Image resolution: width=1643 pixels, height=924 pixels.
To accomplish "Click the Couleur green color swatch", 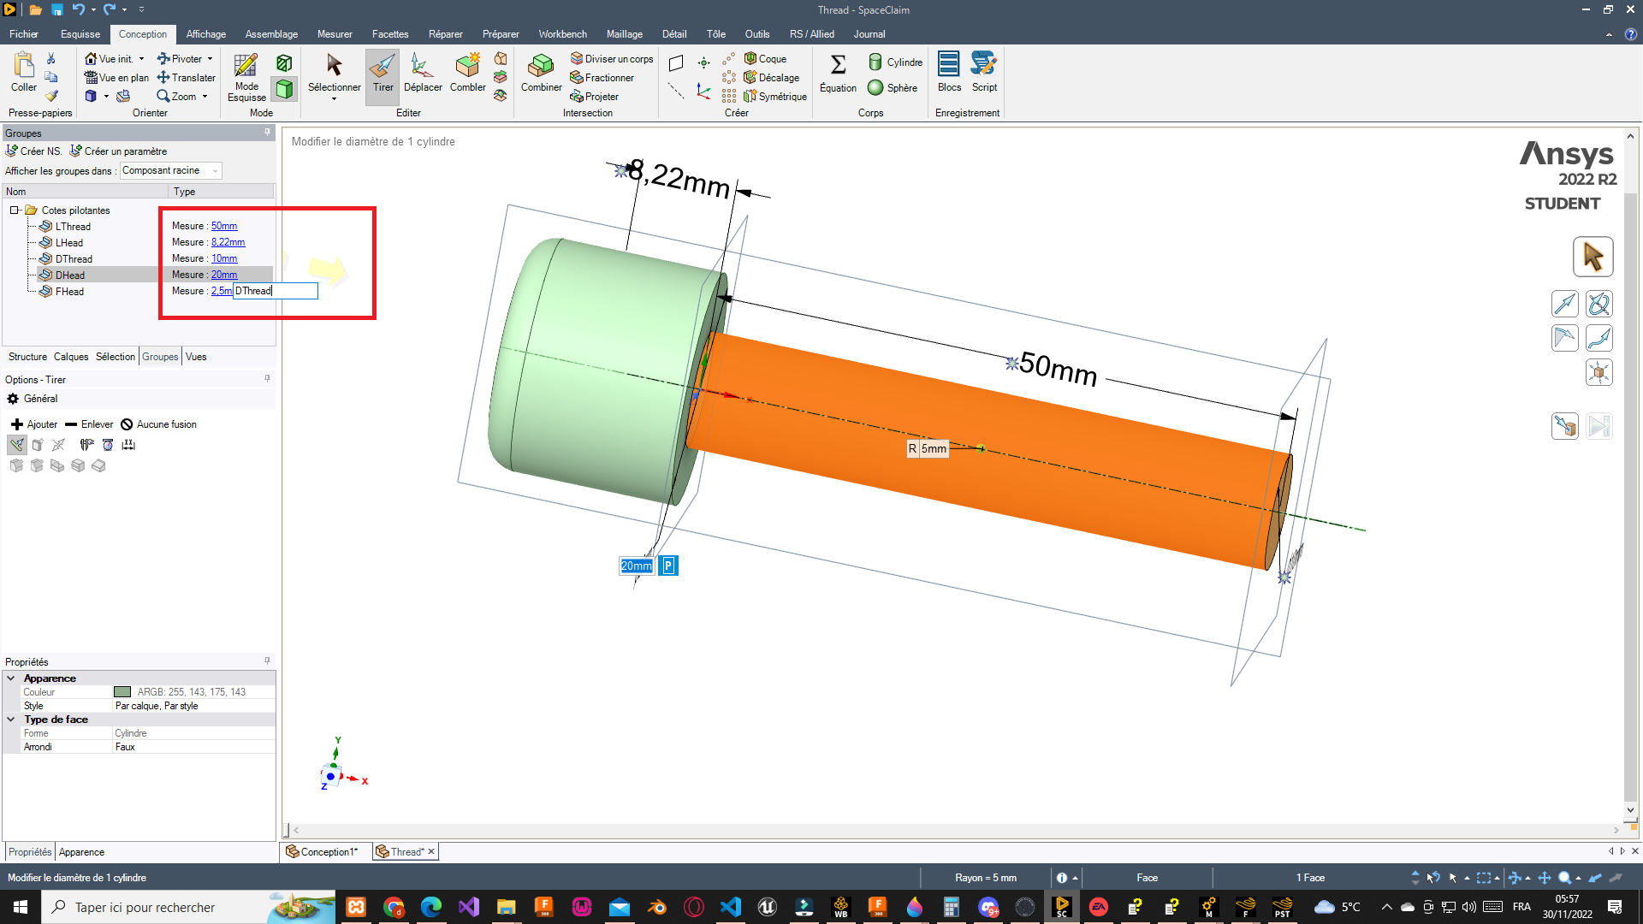I will [x=122, y=692].
